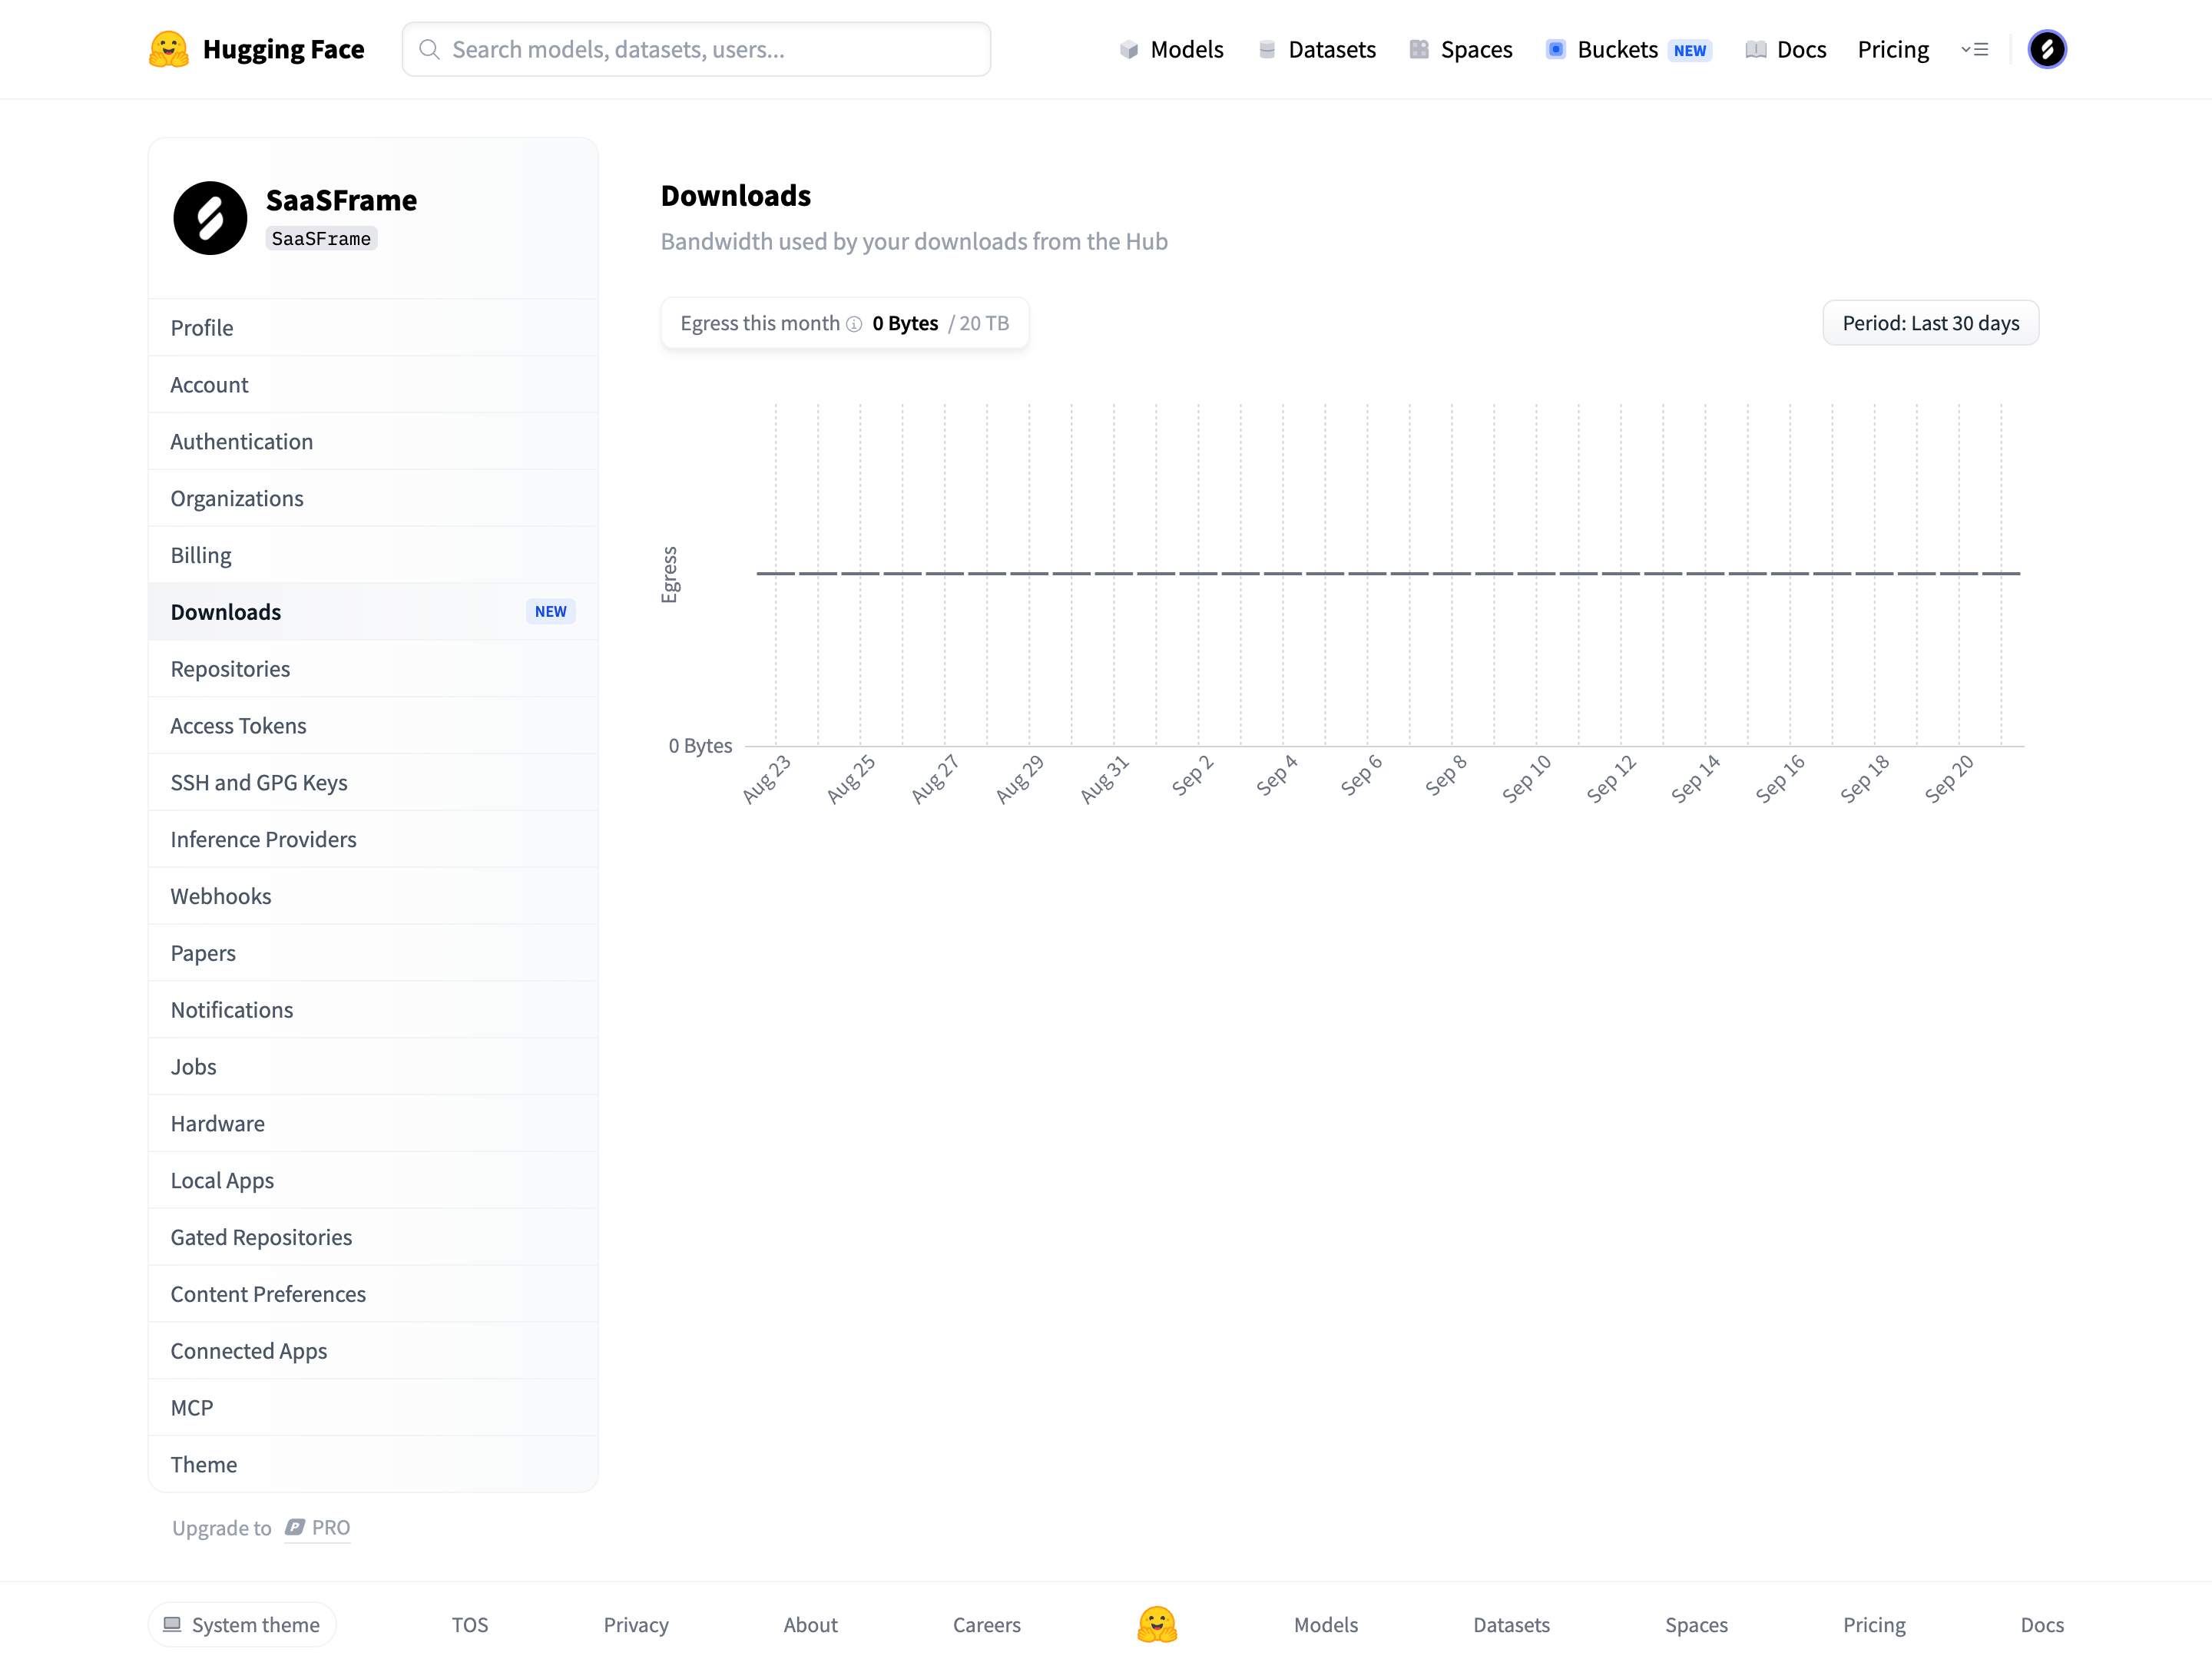Open Notifications settings
Viewport: 2212px width, 1679px height.
click(x=373, y=1010)
